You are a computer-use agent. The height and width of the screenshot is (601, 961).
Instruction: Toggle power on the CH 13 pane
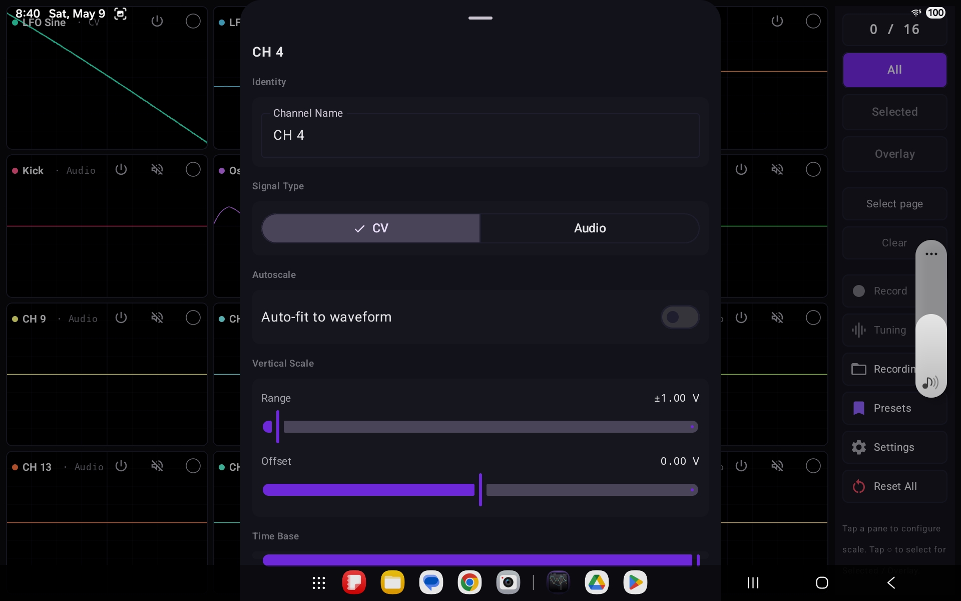click(121, 466)
